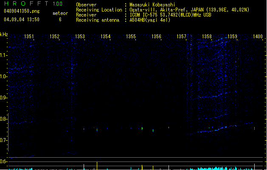267x170 pixels.
Task: Click the 1359 time axis marker
Action: (x=233, y=37)
